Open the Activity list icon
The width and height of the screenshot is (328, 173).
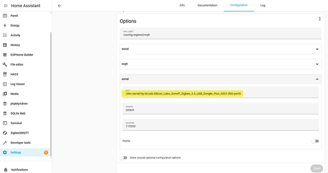click(x=5, y=35)
